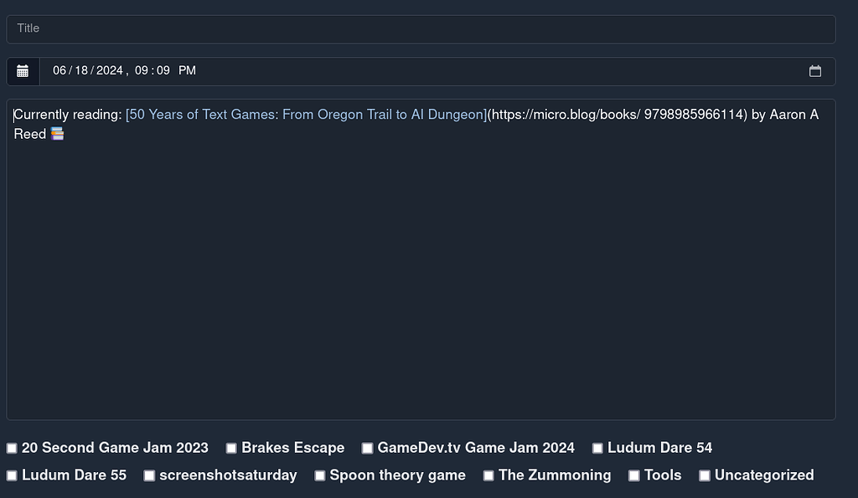Image resolution: width=858 pixels, height=498 pixels.
Task: Open the date picker calendar icon
Action: (x=814, y=71)
